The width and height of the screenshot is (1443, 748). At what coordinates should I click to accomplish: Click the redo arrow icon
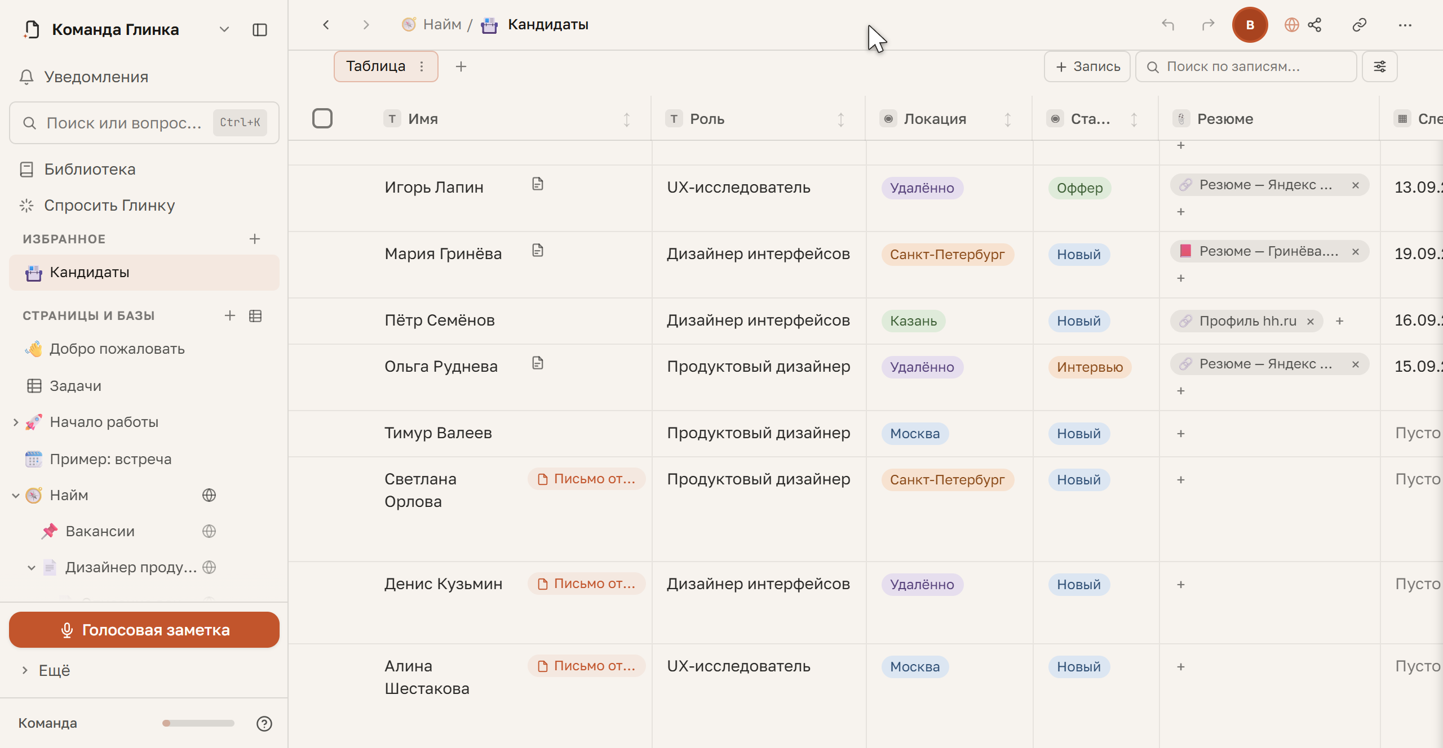1208,25
